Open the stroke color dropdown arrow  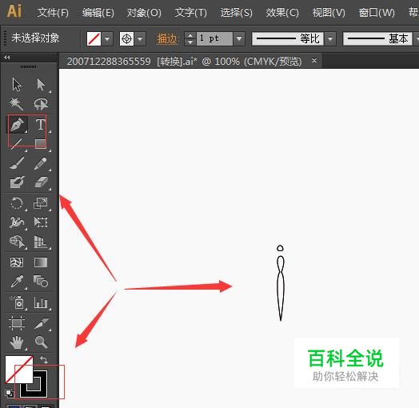pyautogui.click(x=140, y=39)
